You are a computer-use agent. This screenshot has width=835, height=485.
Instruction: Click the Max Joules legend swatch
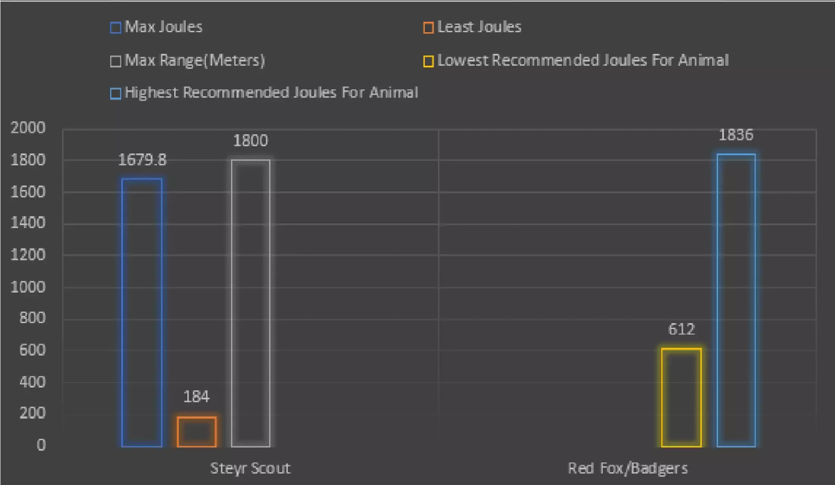point(115,28)
